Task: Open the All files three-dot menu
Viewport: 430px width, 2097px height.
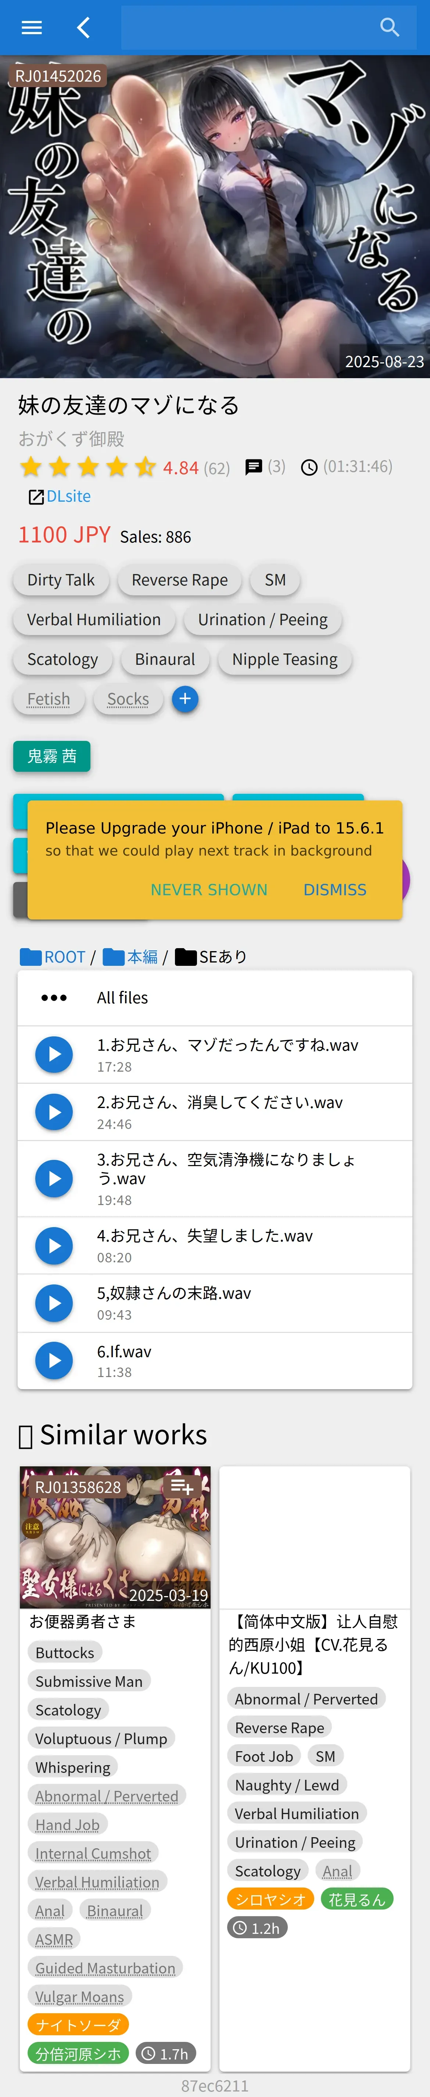Action: pyautogui.click(x=54, y=997)
